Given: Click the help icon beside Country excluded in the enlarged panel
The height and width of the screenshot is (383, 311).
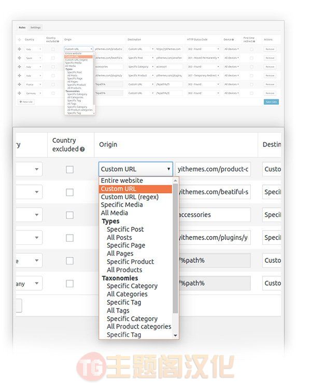Looking at the screenshot, I should 82,149.
